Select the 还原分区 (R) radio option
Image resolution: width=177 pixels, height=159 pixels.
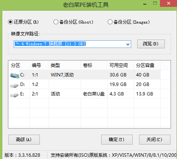[x=10, y=22]
